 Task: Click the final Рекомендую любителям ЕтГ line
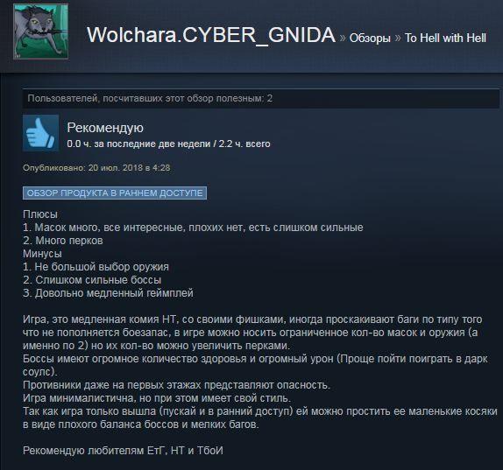pyautogui.click(x=123, y=451)
